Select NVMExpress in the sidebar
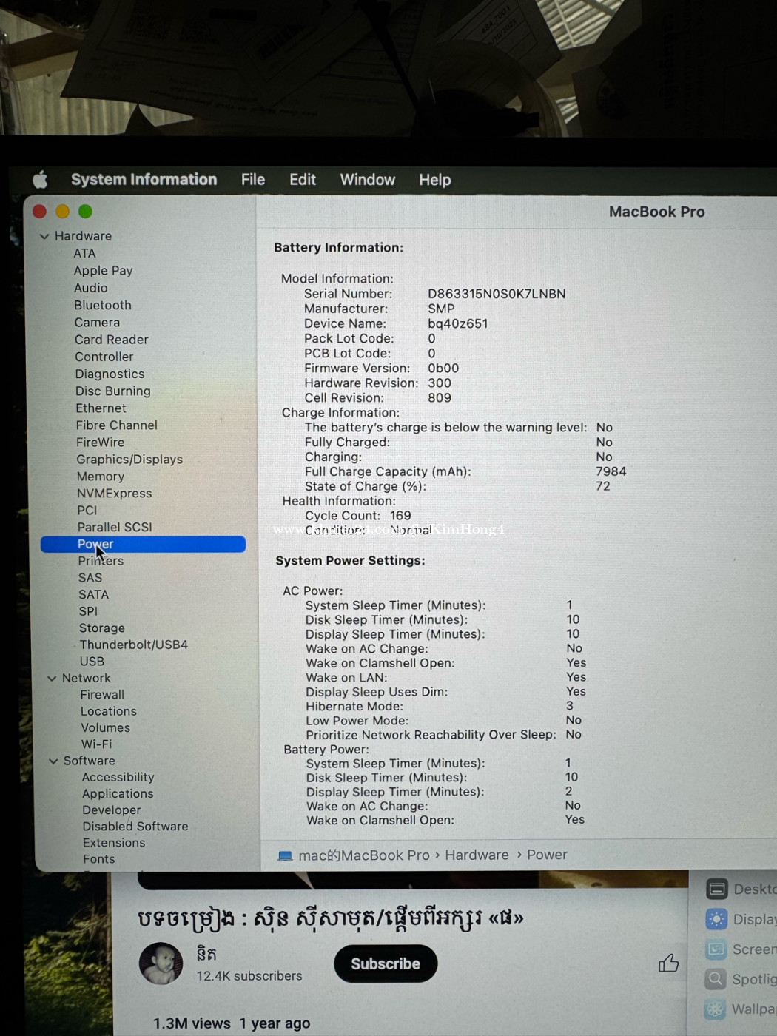 (114, 494)
